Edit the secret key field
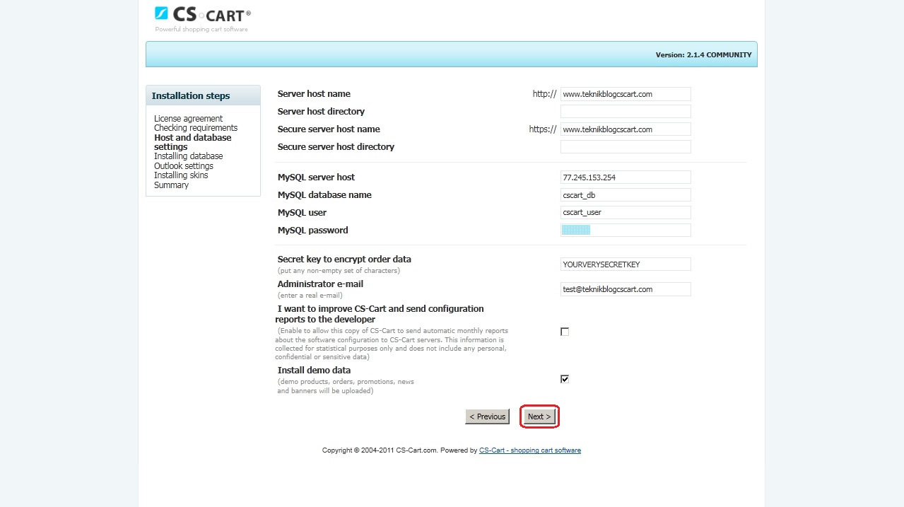The image size is (904, 507). (x=626, y=264)
